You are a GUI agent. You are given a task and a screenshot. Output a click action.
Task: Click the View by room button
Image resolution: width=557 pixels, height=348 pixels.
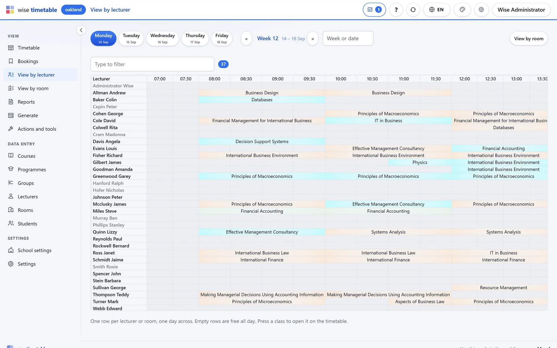pyautogui.click(x=529, y=39)
